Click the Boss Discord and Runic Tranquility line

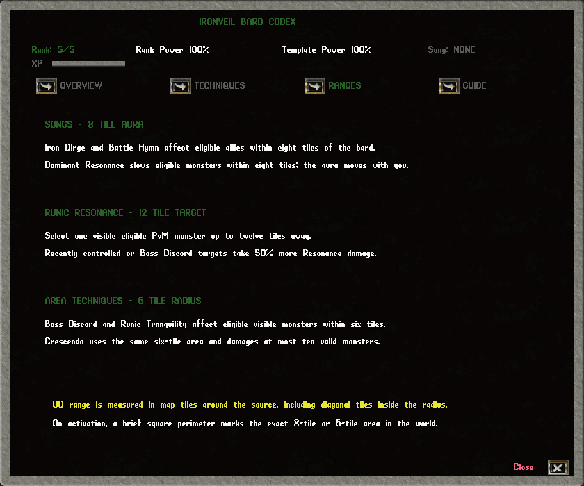(x=215, y=324)
